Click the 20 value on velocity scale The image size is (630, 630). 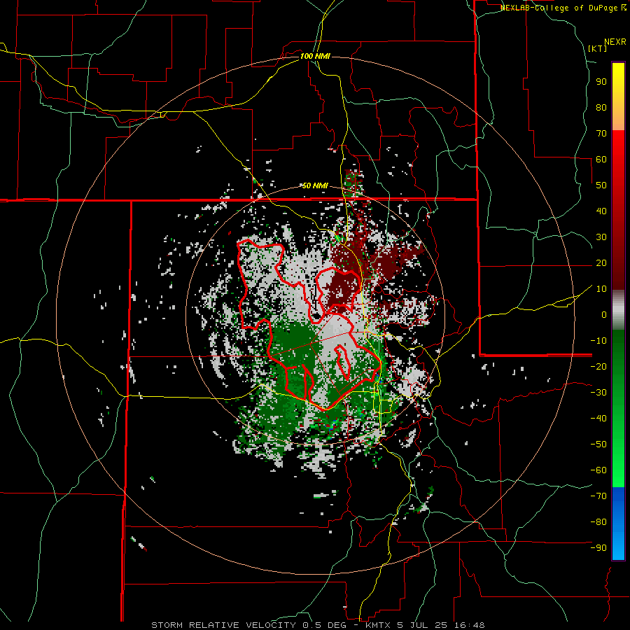[601, 263]
